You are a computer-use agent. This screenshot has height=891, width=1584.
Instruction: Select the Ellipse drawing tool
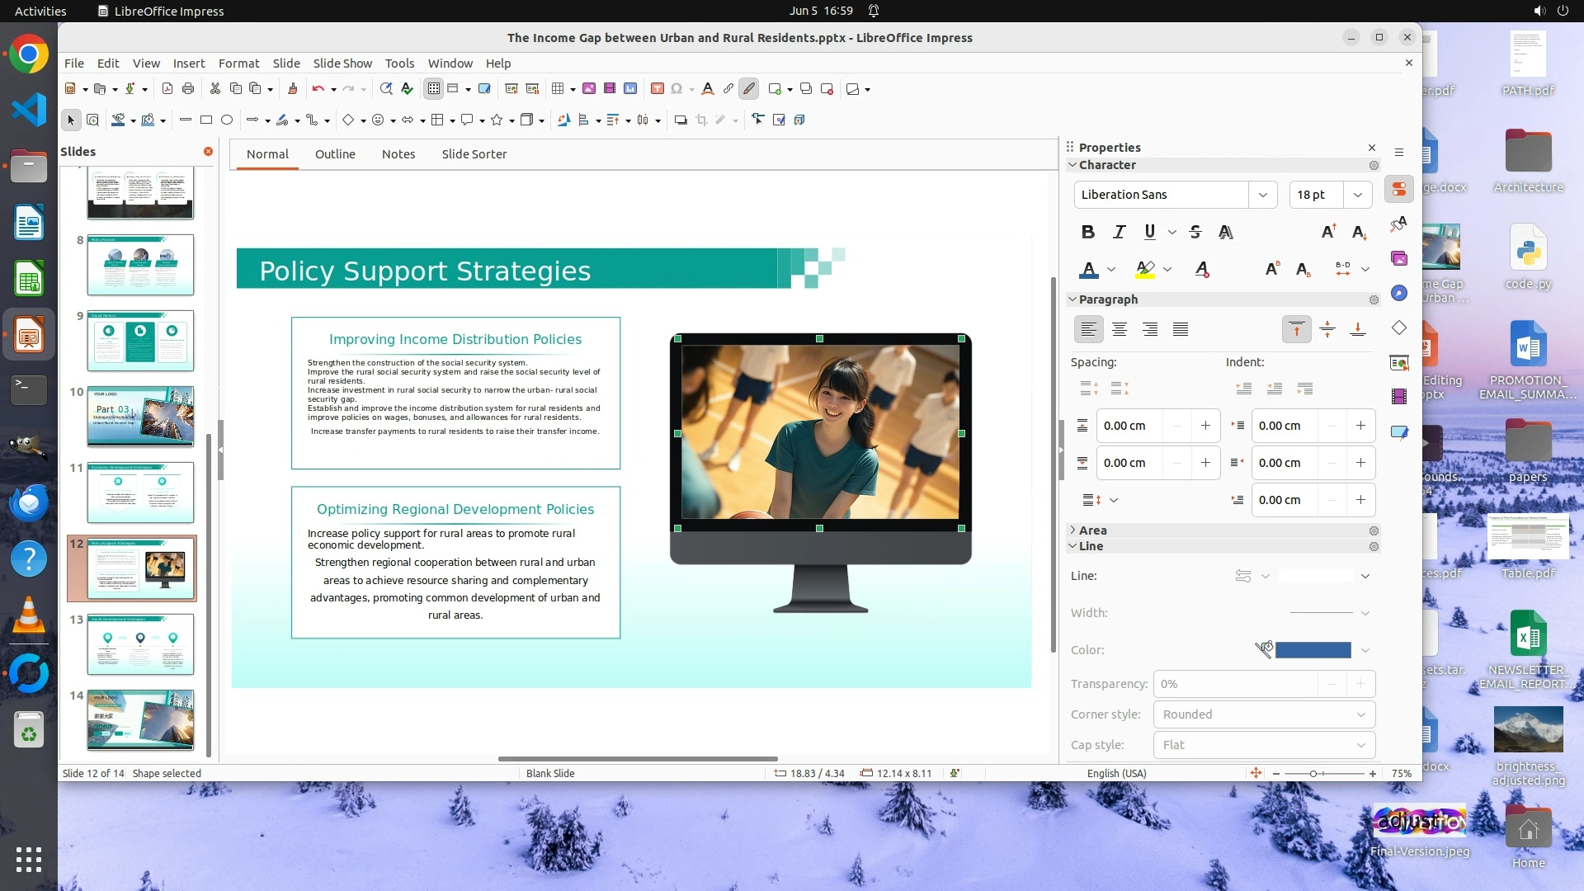[227, 120]
